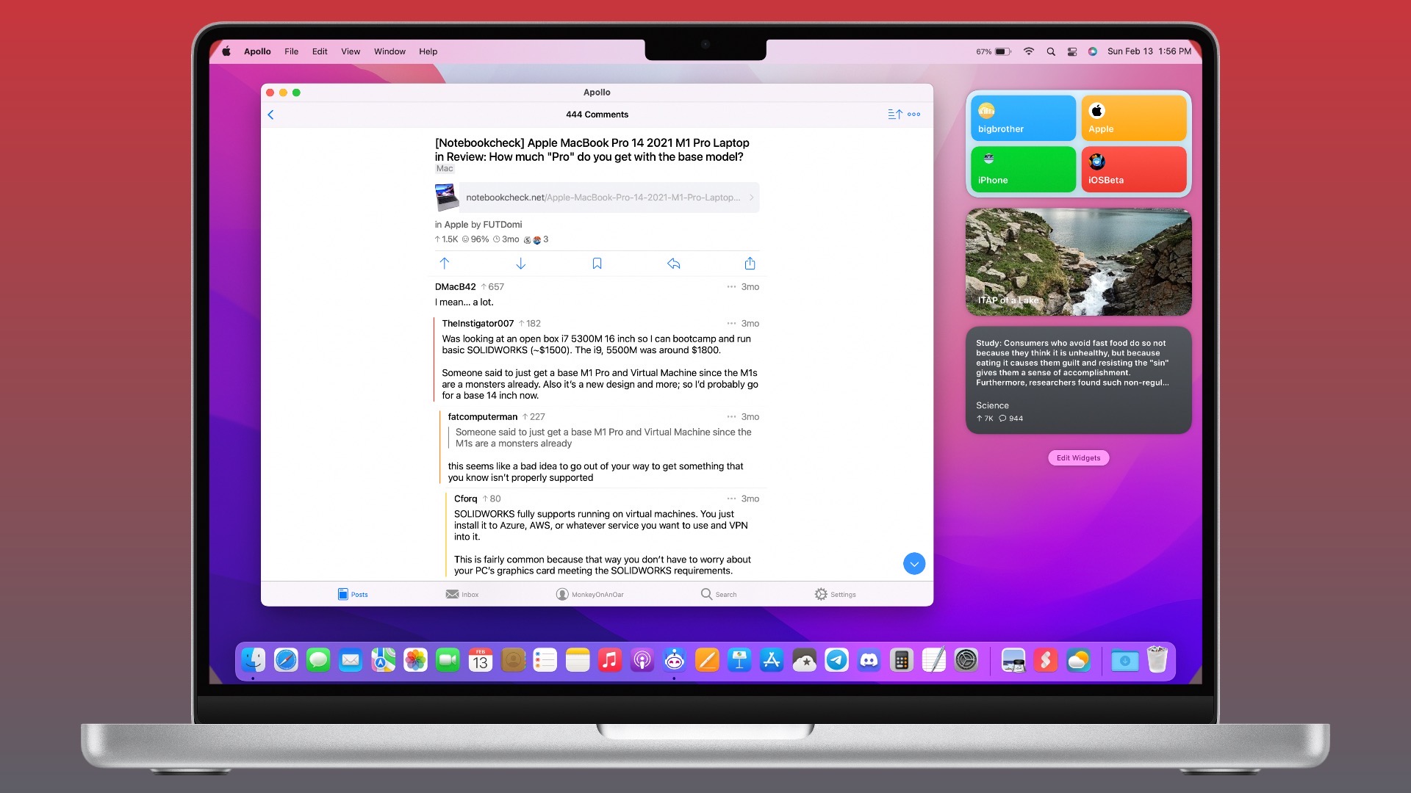Open the File menu
Viewport: 1411px width, 793px height.
291,51
